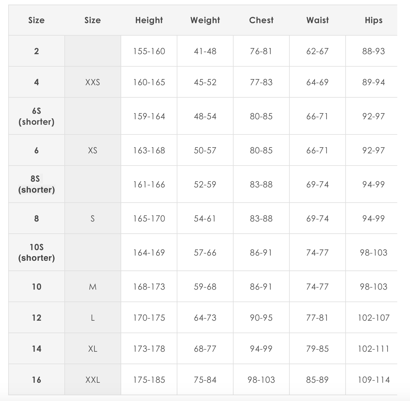Select the M size cell
This screenshot has width=410, height=401.
coord(93,287)
